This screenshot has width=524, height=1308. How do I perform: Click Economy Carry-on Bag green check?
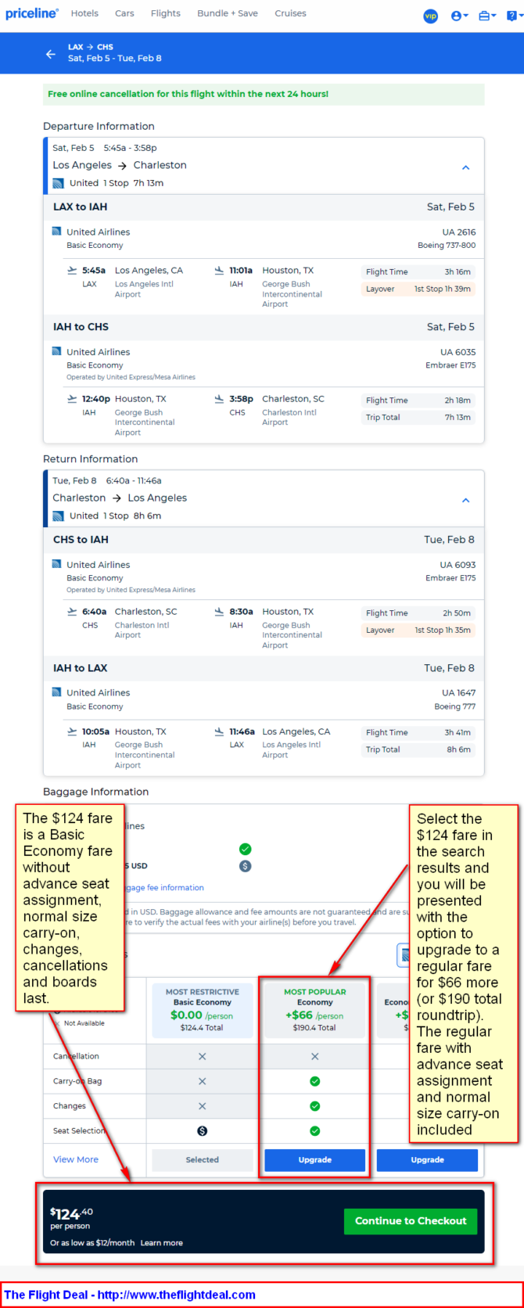point(314,1081)
